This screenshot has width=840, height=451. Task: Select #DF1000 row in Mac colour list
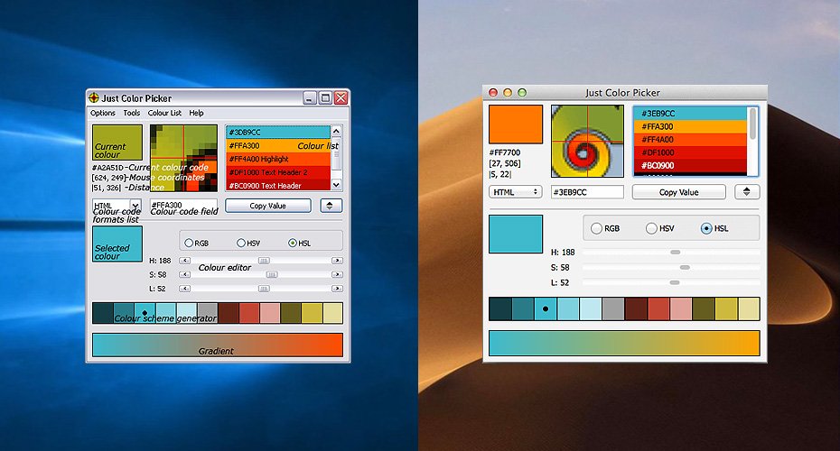(x=691, y=152)
